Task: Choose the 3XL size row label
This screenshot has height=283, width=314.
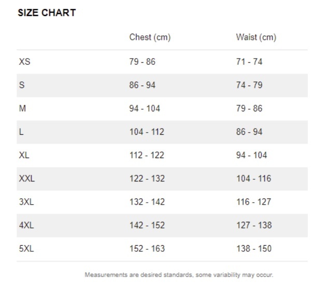Action: [x=26, y=202]
